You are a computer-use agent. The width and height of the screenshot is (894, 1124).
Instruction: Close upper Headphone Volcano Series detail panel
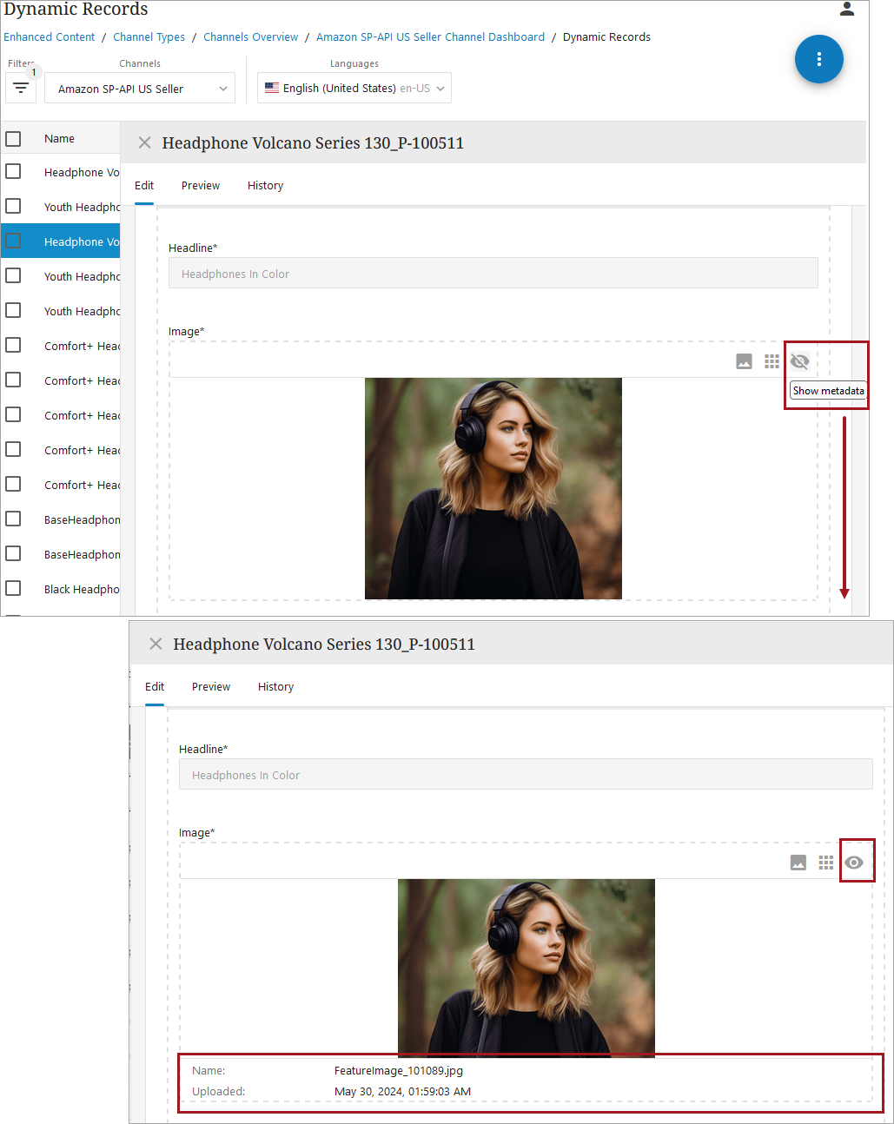coord(144,143)
